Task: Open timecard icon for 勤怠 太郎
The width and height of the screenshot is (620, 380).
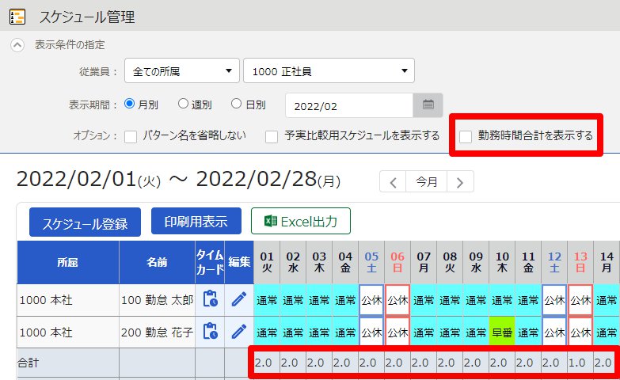Action: coord(210,299)
